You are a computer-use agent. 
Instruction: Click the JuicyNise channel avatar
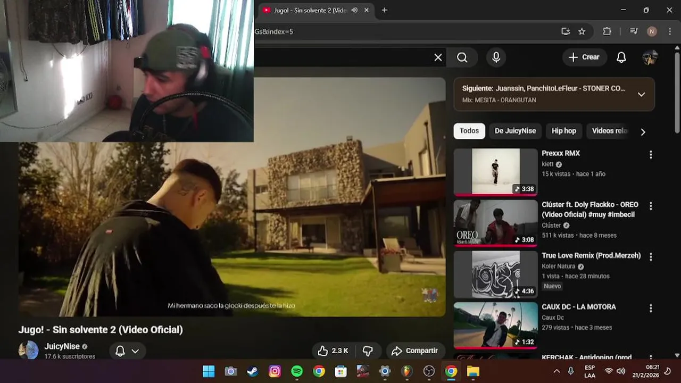tap(28, 350)
